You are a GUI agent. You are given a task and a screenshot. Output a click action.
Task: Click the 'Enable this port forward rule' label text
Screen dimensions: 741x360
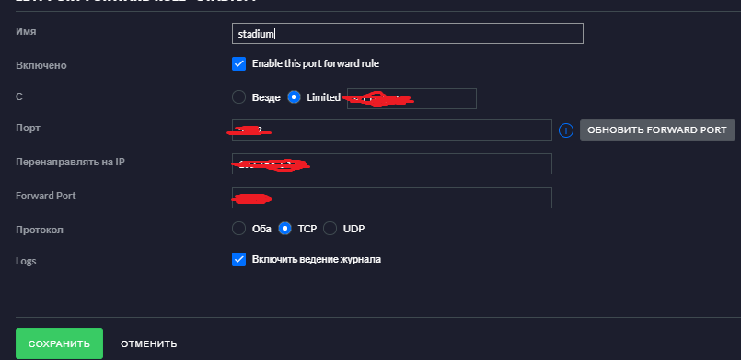pyautogui.click(x=316, y=63)
